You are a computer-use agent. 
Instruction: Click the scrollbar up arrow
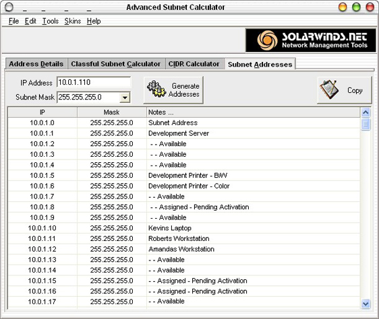[366, 112]
